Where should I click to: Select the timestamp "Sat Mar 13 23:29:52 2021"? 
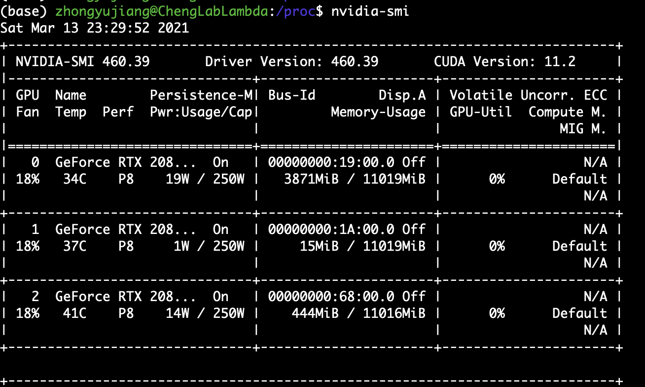[x=95, y=27]
